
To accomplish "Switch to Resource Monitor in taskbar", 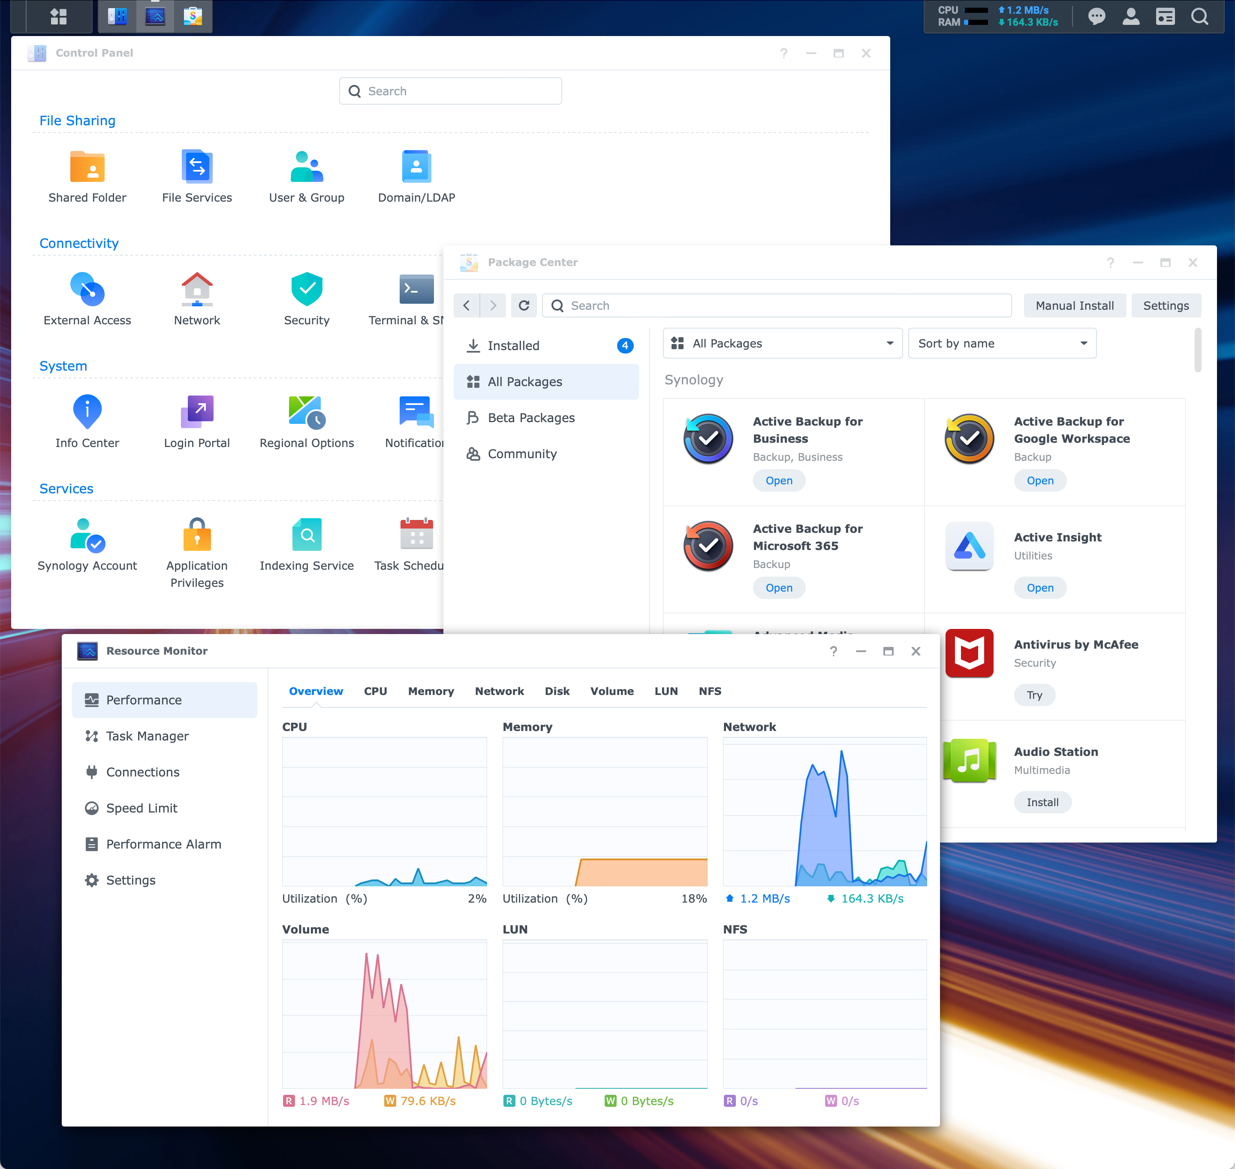I will tap(155, 17).
